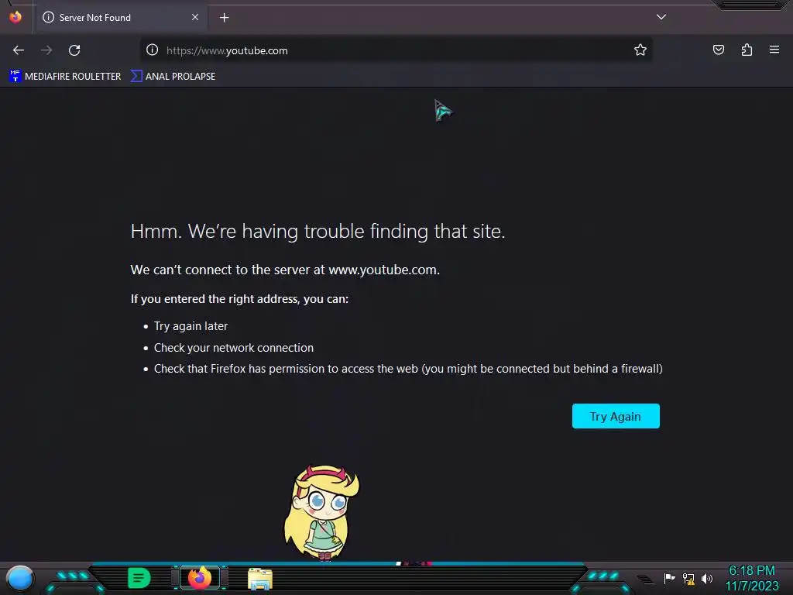Open the Extensions puzzle icon

pos(747,50)
